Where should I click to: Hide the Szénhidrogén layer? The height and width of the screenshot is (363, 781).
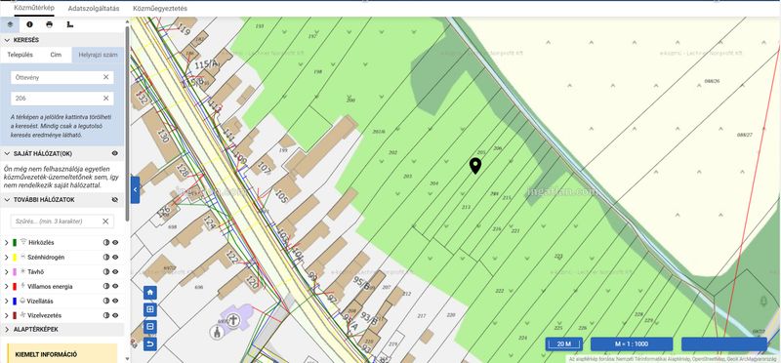[115, 258]
